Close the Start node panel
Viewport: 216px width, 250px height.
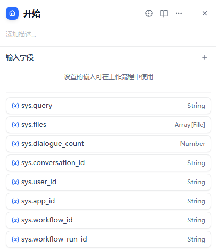[205, 13]
